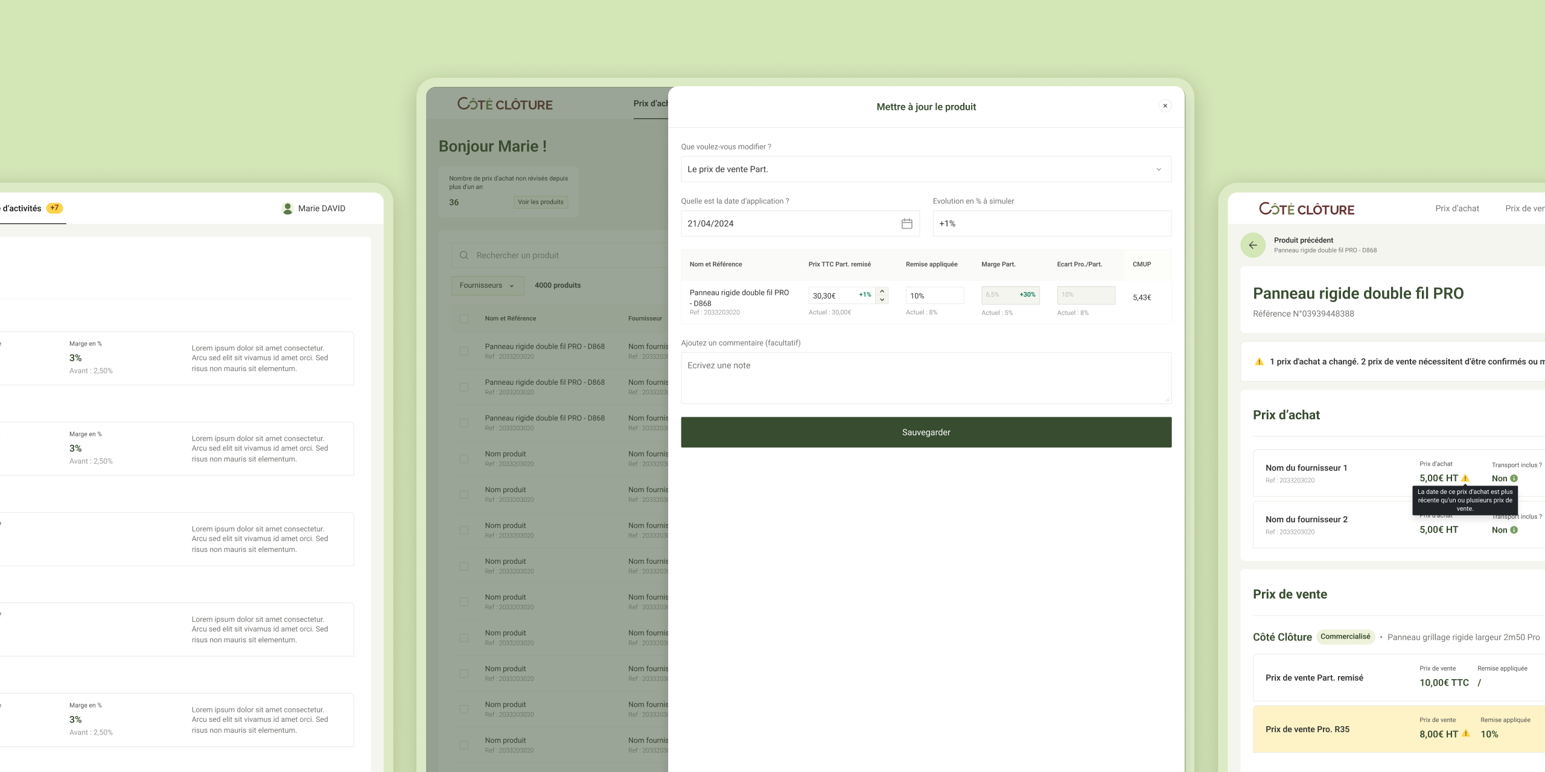This screenshot has height=772, width=1545.
Task: Increase Prix TTC Part. remisé stepper up
Action: (x=882, y=291)
